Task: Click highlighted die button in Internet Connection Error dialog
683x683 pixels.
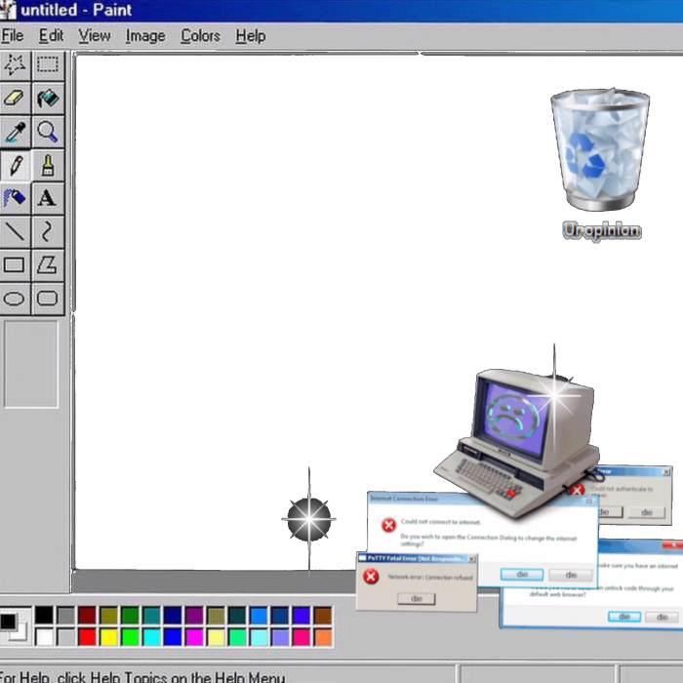Action: click(522, 575)
